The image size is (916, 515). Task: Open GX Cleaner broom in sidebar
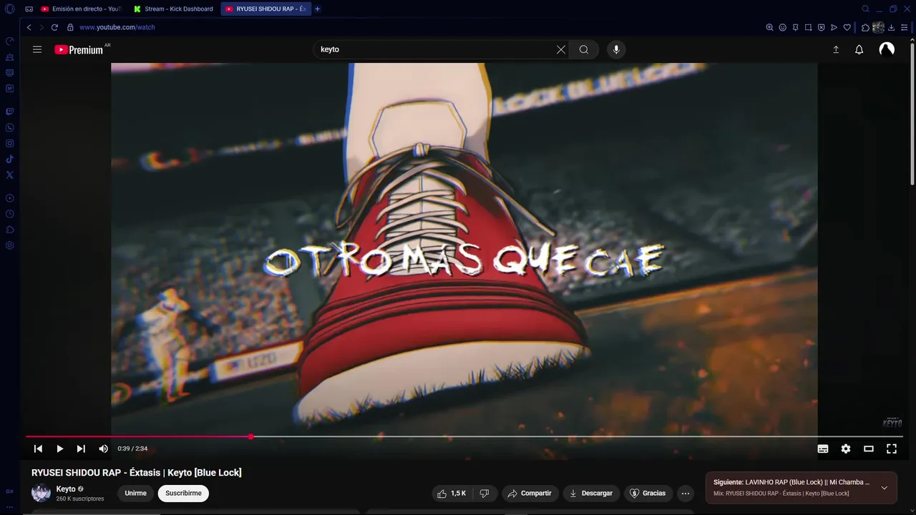(x=9, y=57)
